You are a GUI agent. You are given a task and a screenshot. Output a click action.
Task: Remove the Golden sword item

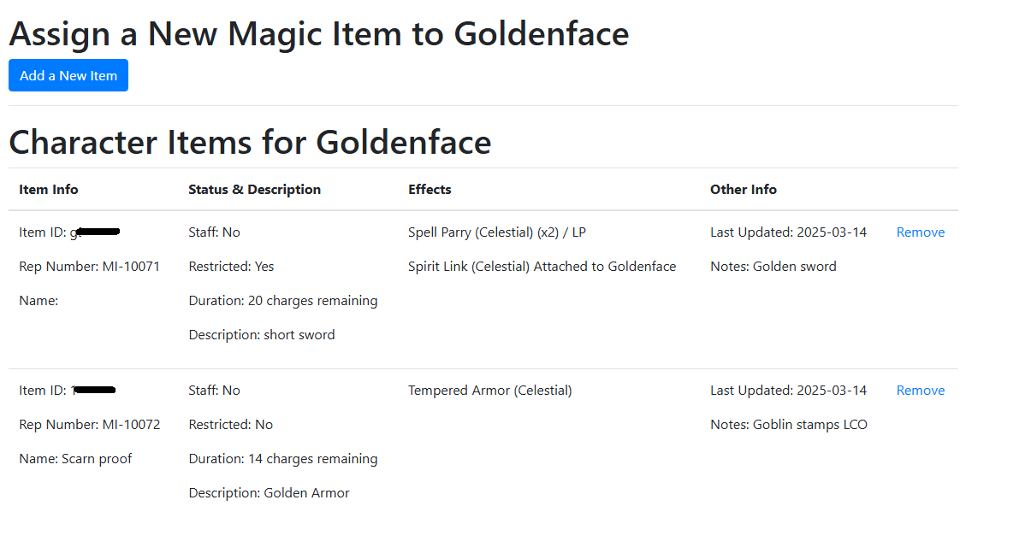pyautogui.click(x=920, y=232)
